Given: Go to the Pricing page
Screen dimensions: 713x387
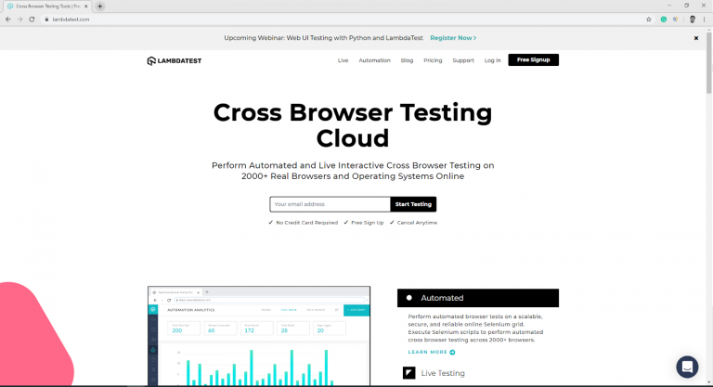Looking at the screenshot, I should [x=433, y=60].
